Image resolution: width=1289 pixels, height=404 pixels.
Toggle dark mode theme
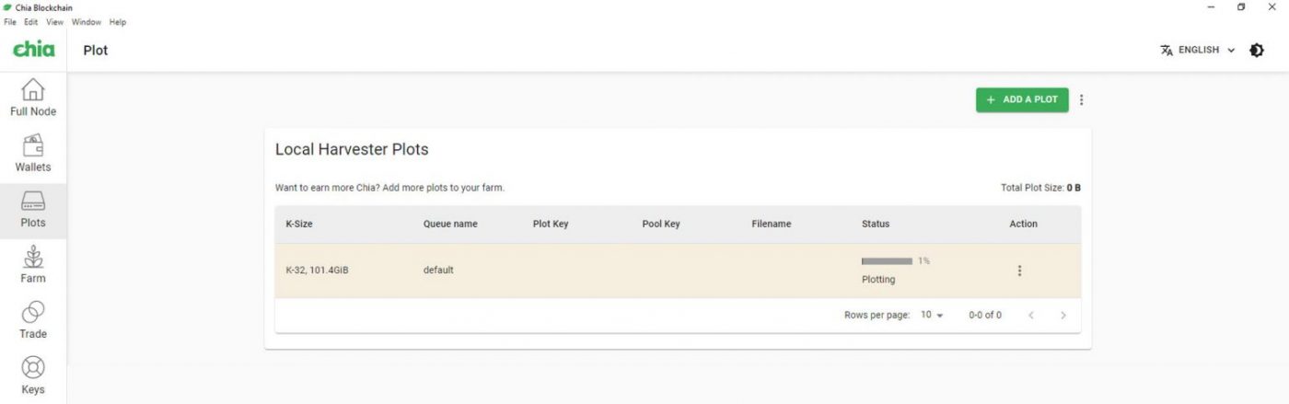pyautogui.click(x=1257, y=51)
